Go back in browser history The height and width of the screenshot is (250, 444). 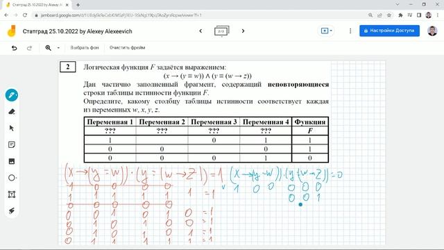coord(6,15)
